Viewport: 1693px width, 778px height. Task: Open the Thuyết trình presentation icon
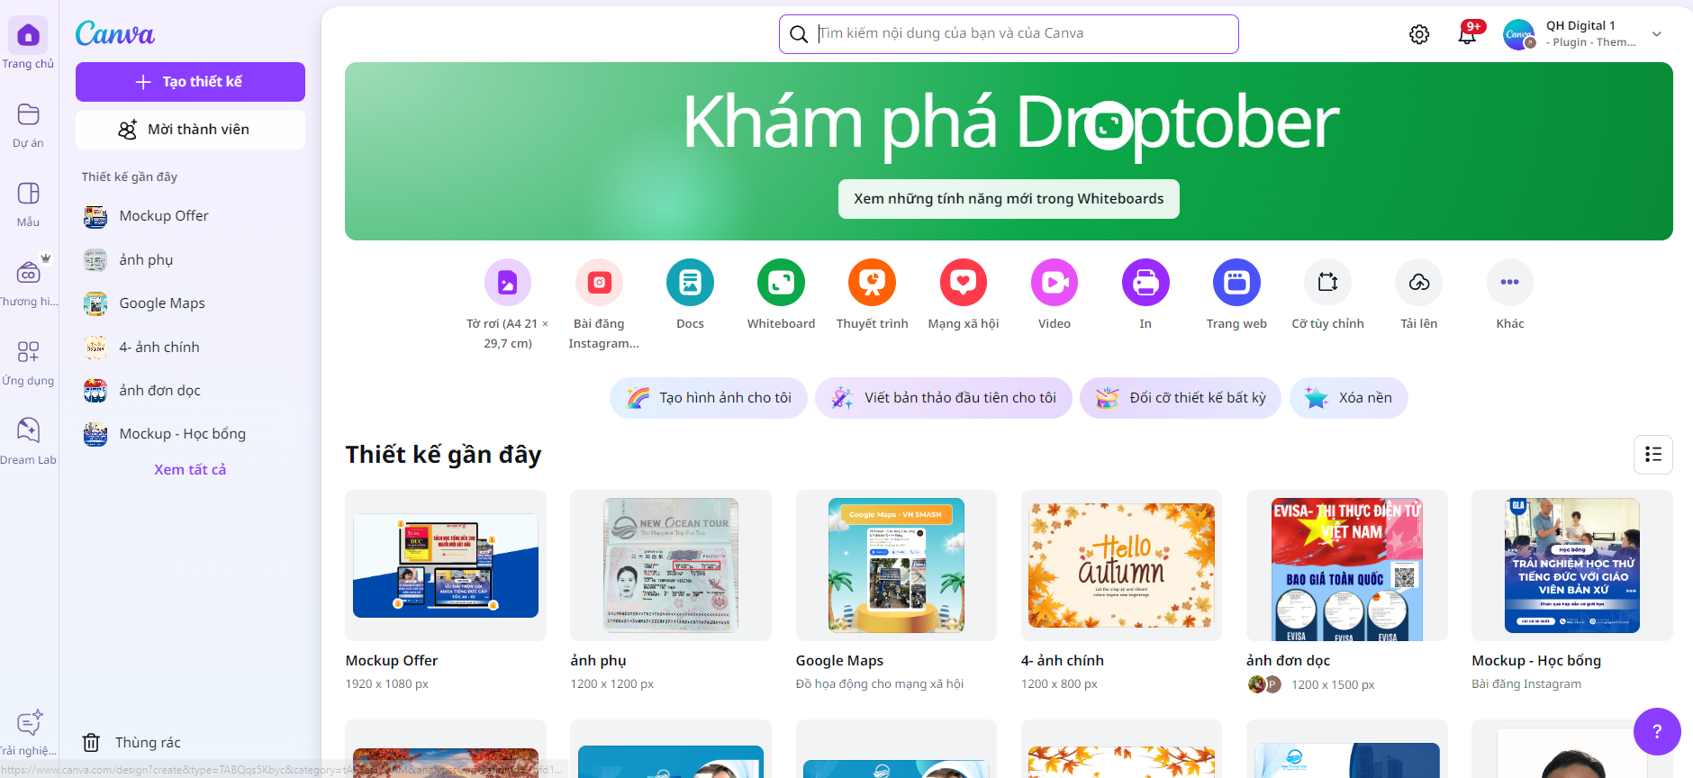tap(872, 283)
